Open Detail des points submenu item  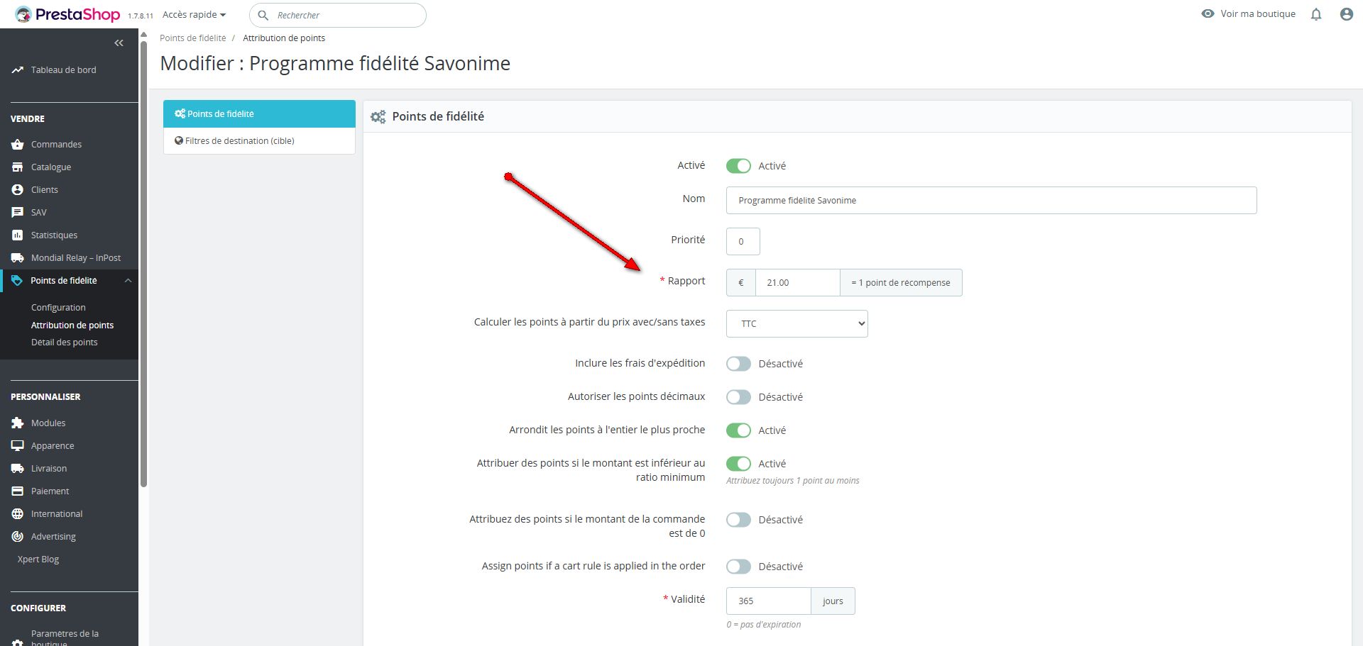(65, 343)
